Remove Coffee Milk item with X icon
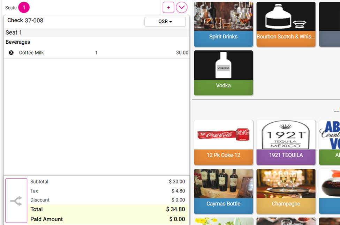This screenshot has height=225, width=340. pos(11,53)
